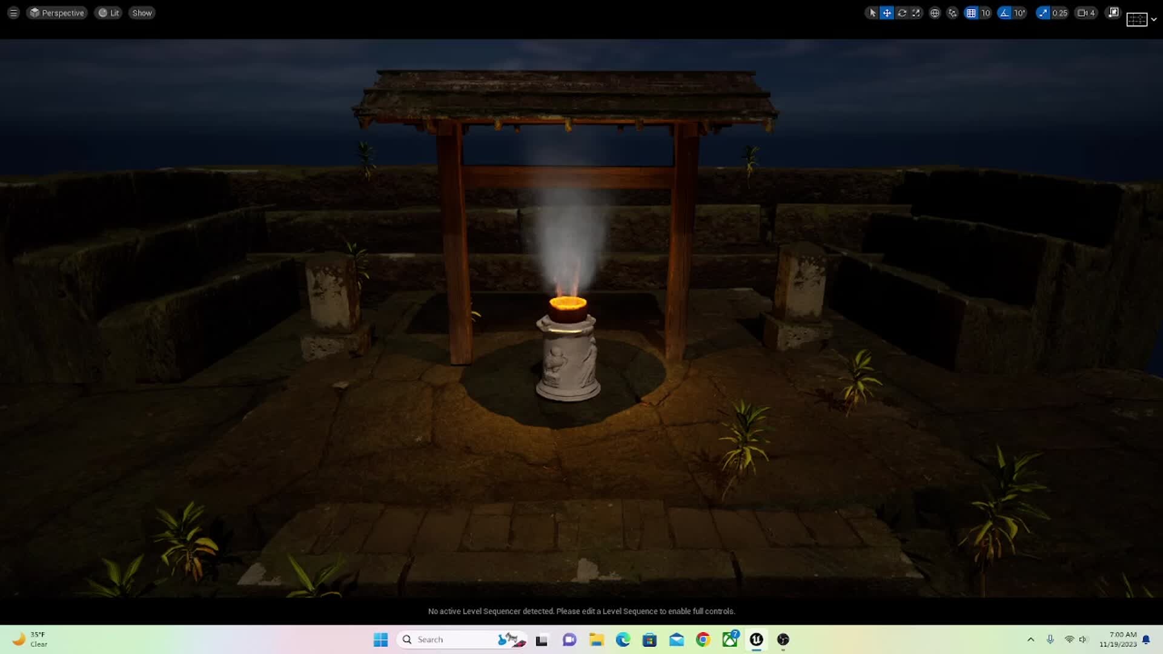
Task: Activate the Select objects cursor tool
Action: pos(872,13)
